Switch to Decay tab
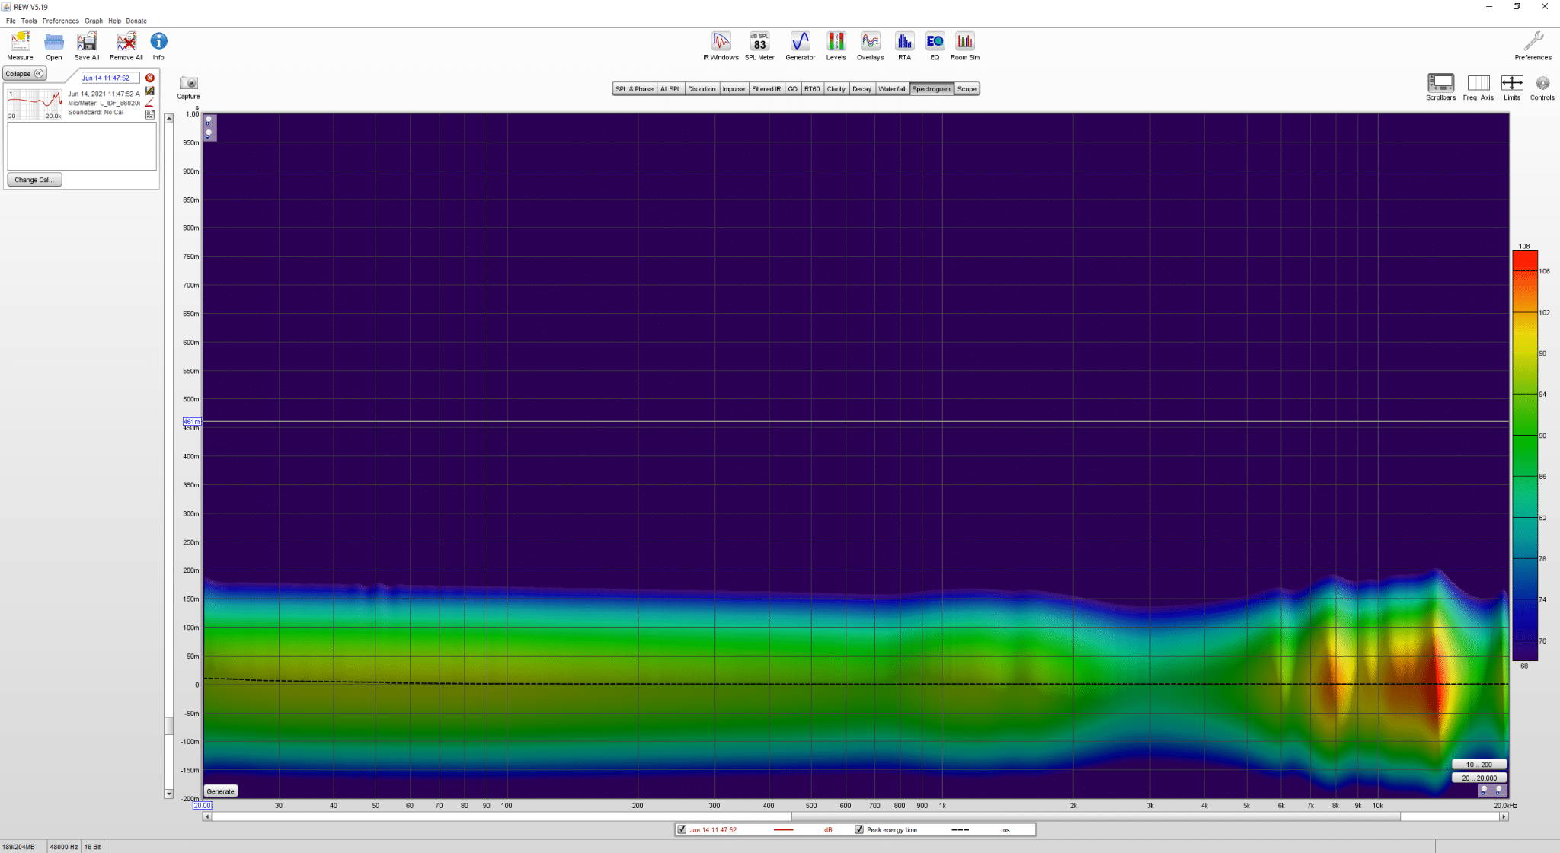 point(862,89)
